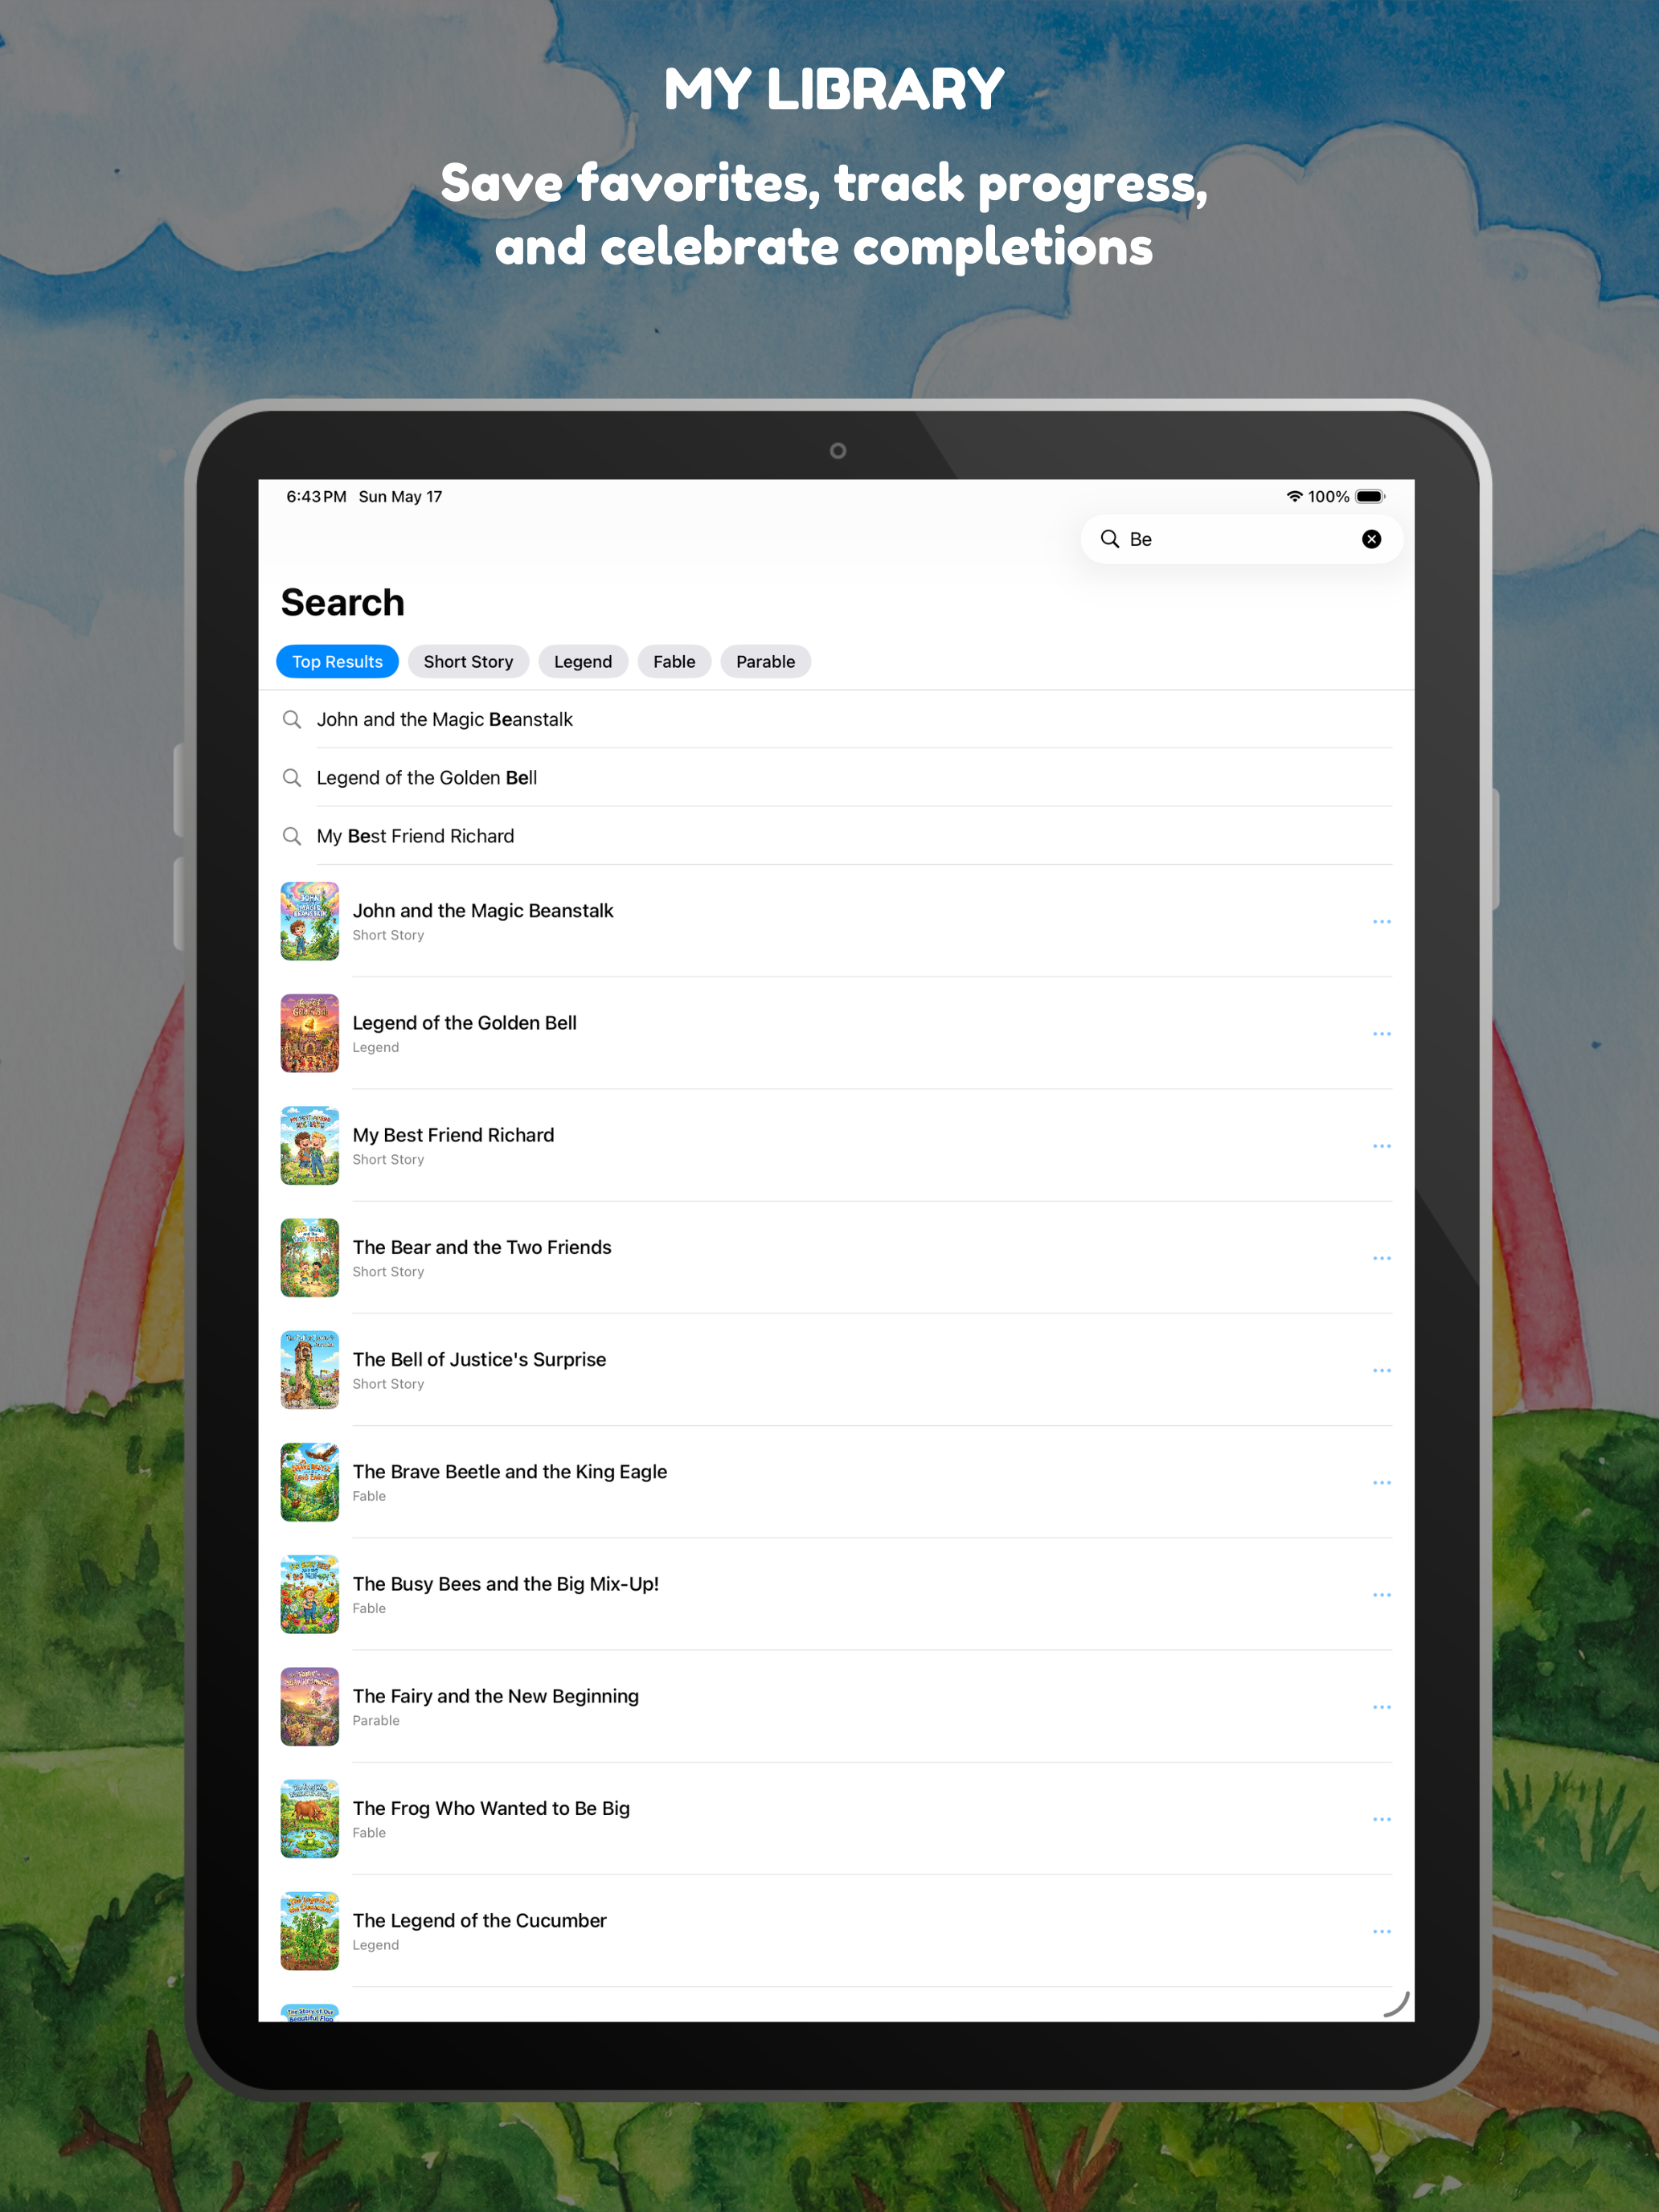The image size is (1659, 2212).
Task: Open more options for My Best Friend Richard result
Action: [1381, 1145]
